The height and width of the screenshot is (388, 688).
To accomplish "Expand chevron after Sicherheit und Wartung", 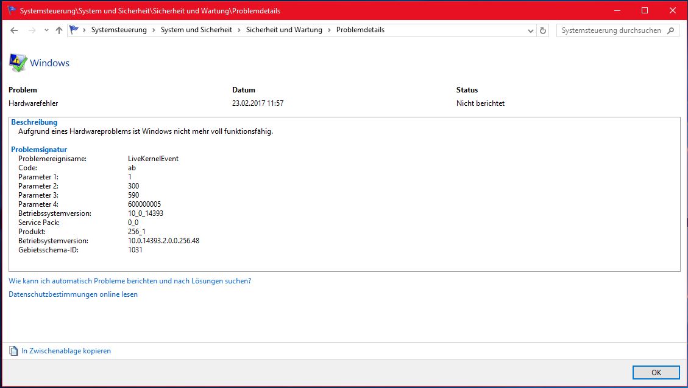I will click(329, 30).
